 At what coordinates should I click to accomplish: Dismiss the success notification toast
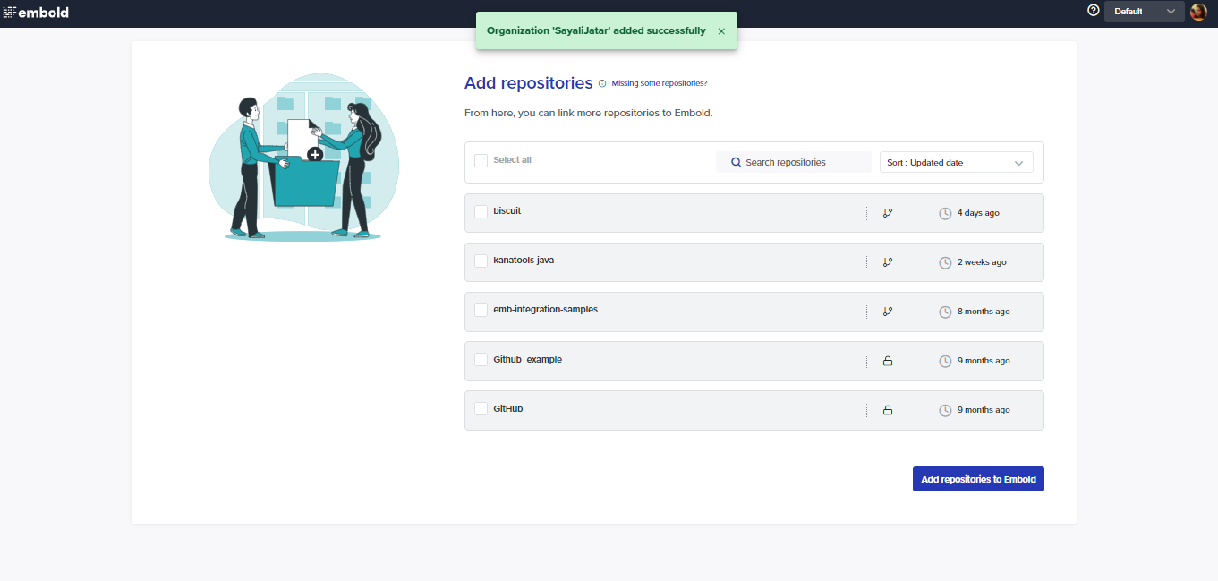coord(721,31)
